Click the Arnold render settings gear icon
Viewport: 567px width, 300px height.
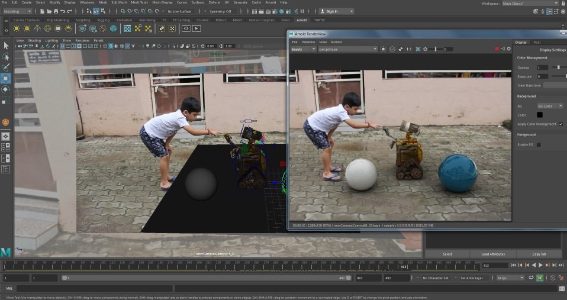508,49
